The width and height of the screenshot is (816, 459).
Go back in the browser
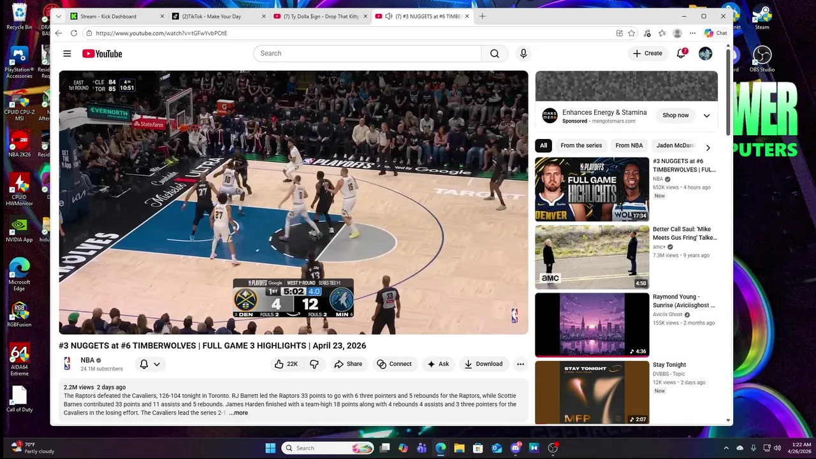[x=59, y=33]
